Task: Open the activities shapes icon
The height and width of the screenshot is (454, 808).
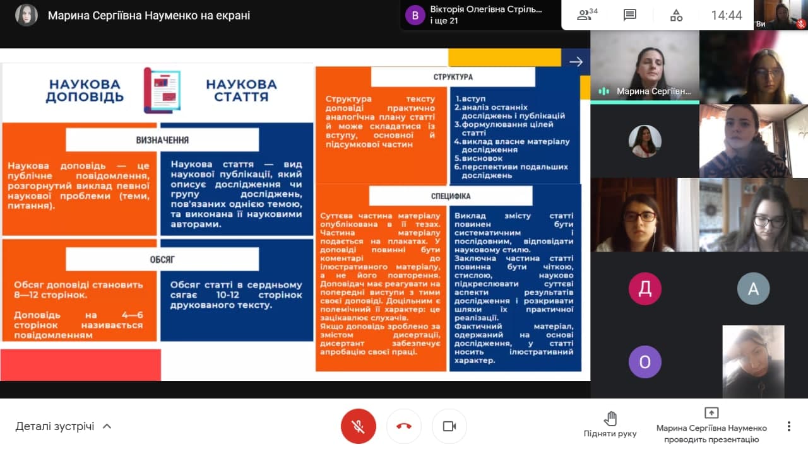Action: [676, 15]
